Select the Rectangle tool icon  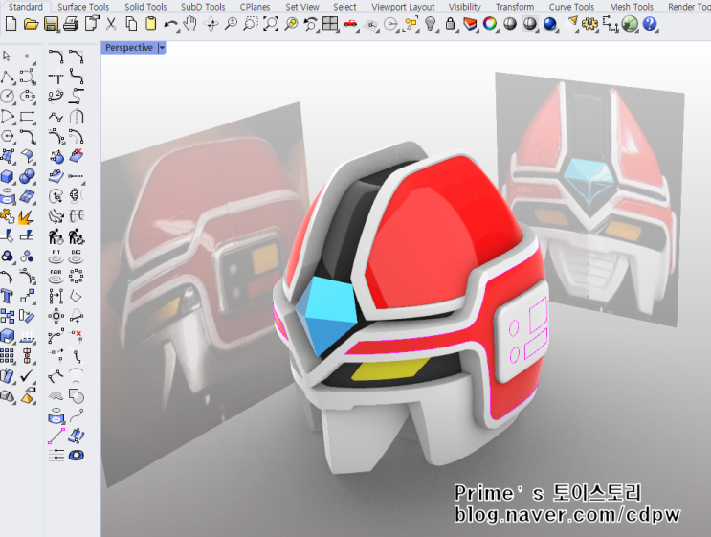[x=27, y=116]
